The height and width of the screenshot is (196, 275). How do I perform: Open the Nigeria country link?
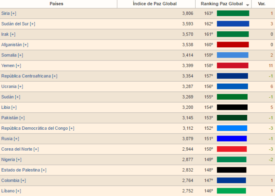click(8, 160)
